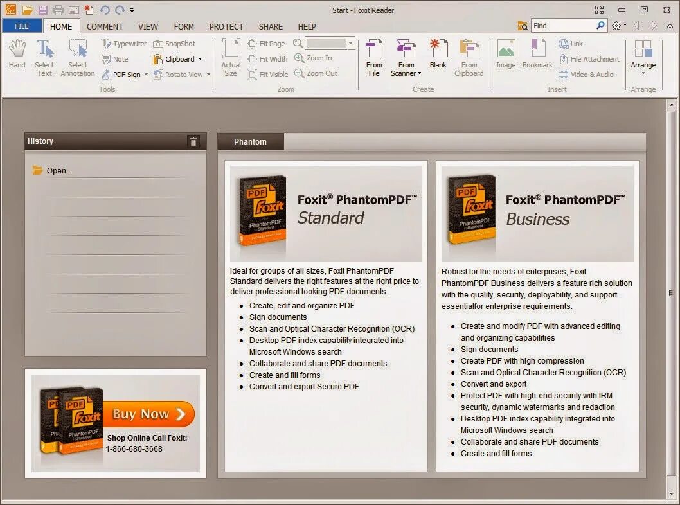The height and width of the screenshot is (505, 680).
Task: Click Zoom Out
Action: [x=316, y=73]
